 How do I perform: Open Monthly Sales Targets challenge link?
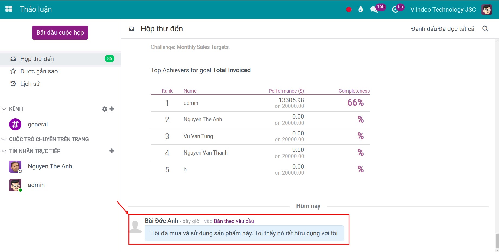[x=203, y=47]
